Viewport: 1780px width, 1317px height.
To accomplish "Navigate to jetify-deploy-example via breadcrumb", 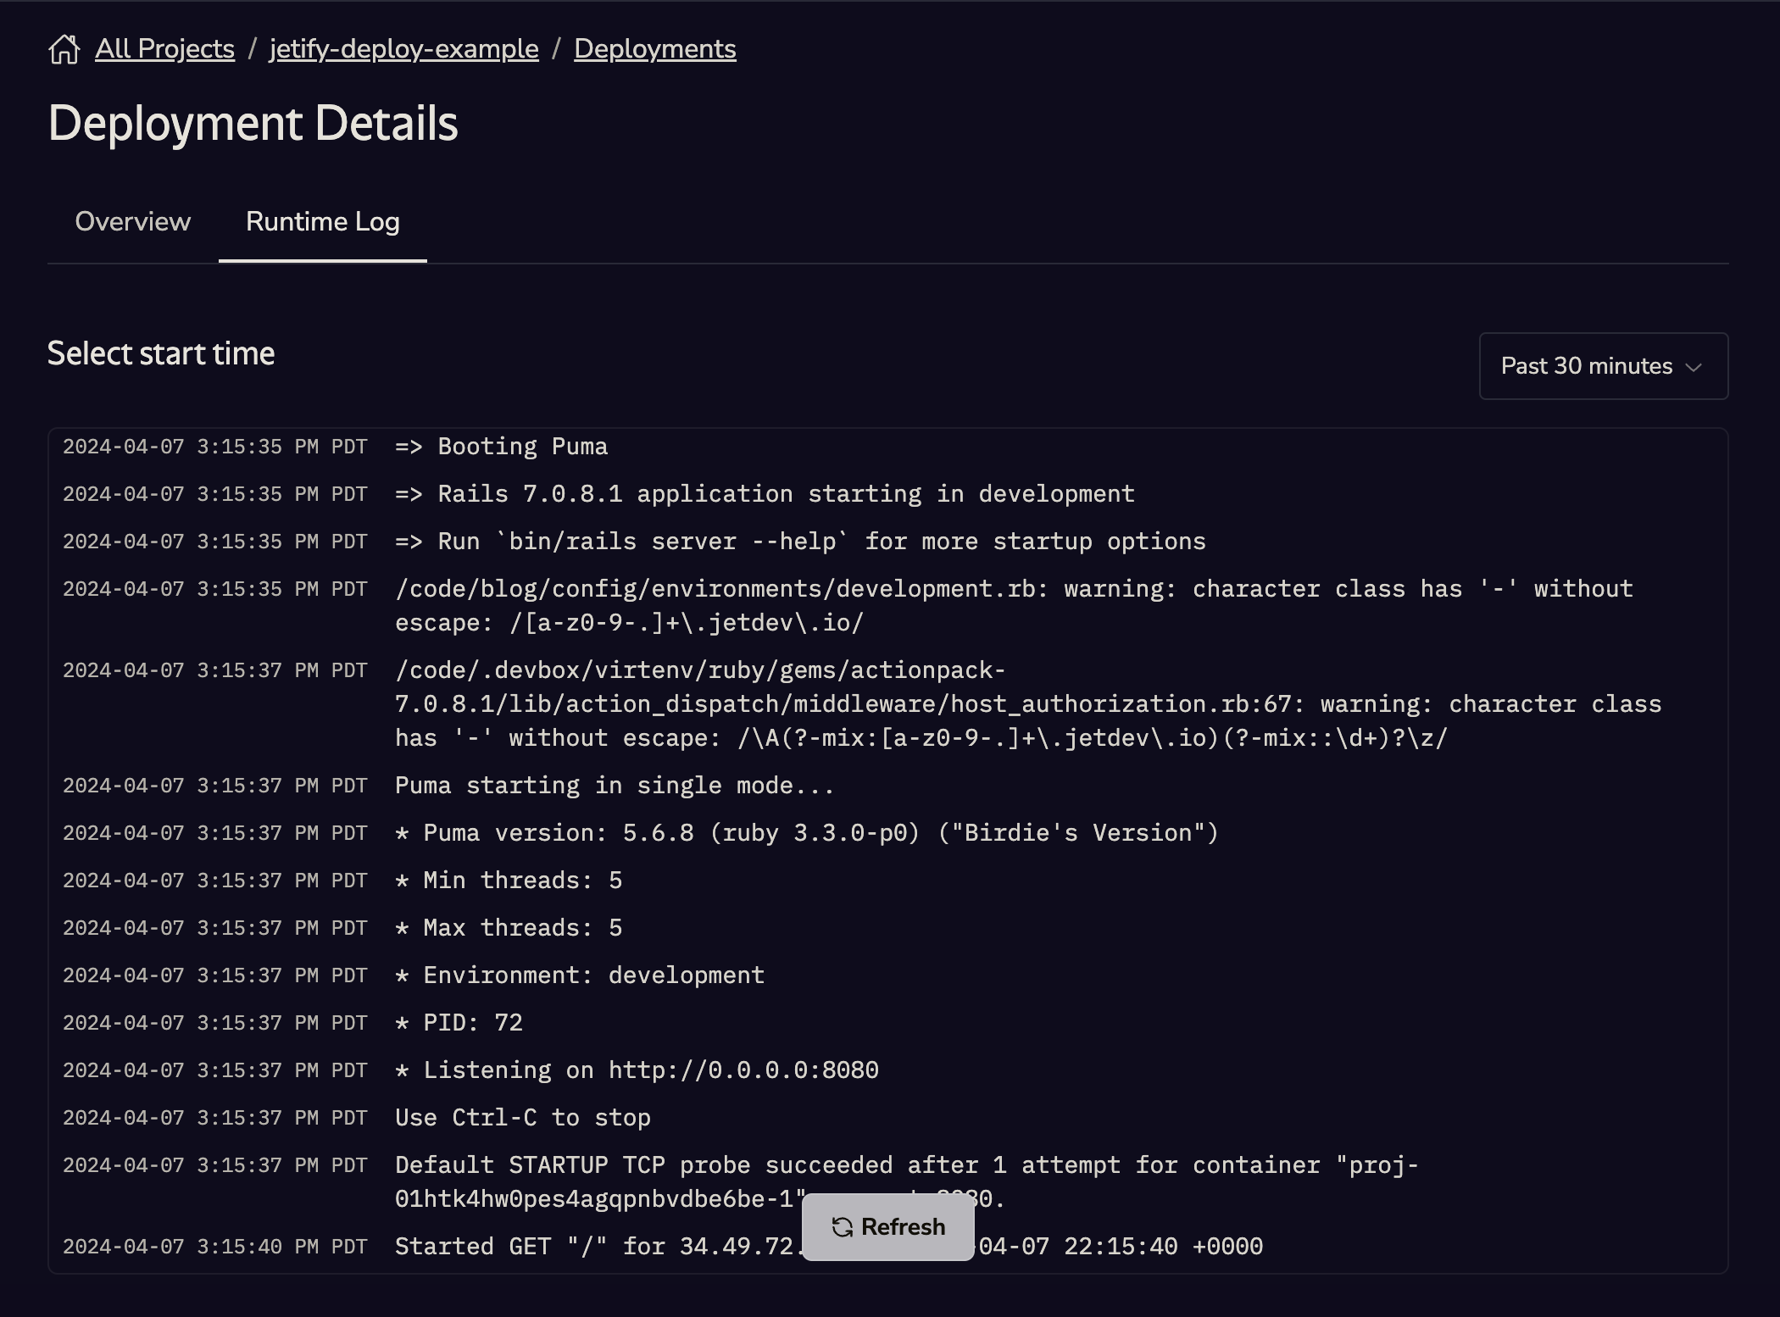I will [x=403, y=48].
